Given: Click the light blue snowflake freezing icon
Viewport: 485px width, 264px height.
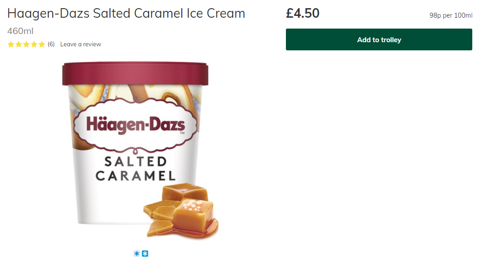Looking at the screenshot, I should point(137,254).
